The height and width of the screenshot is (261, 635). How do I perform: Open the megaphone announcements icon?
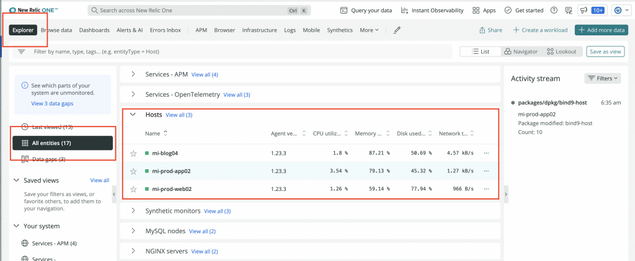pyautogui.click(x=583, y=11)
